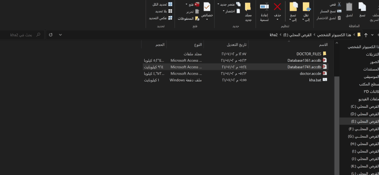Open the recent locations dropdown chevron
379x175 pixels.
372,35
